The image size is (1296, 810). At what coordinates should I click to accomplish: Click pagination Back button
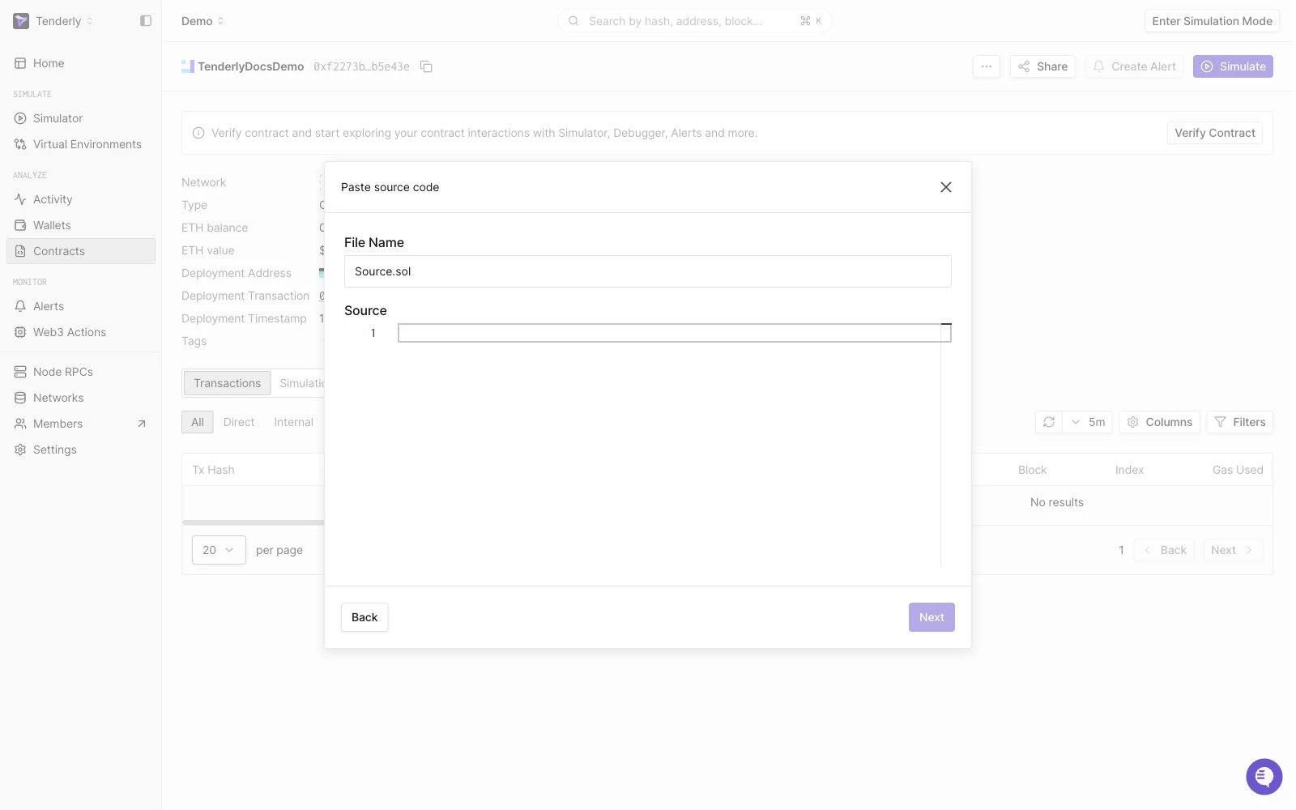(1165, 550)
